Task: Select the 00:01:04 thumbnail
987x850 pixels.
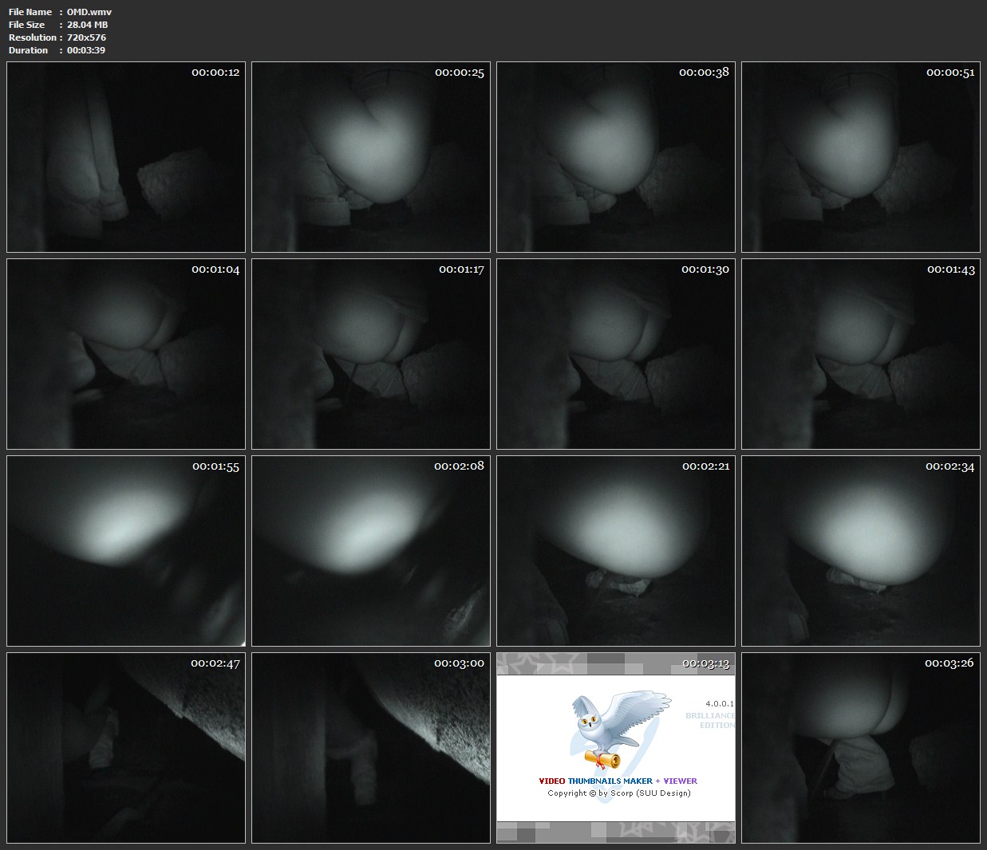Action: [126, 354]
